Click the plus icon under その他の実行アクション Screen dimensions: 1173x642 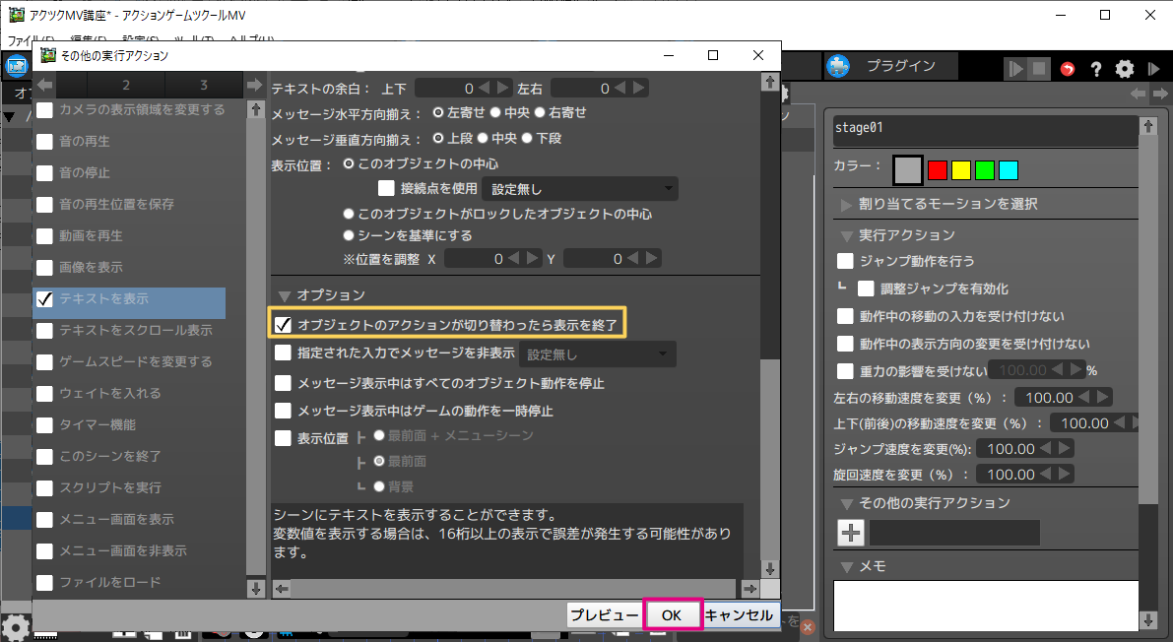click(851, 533)
